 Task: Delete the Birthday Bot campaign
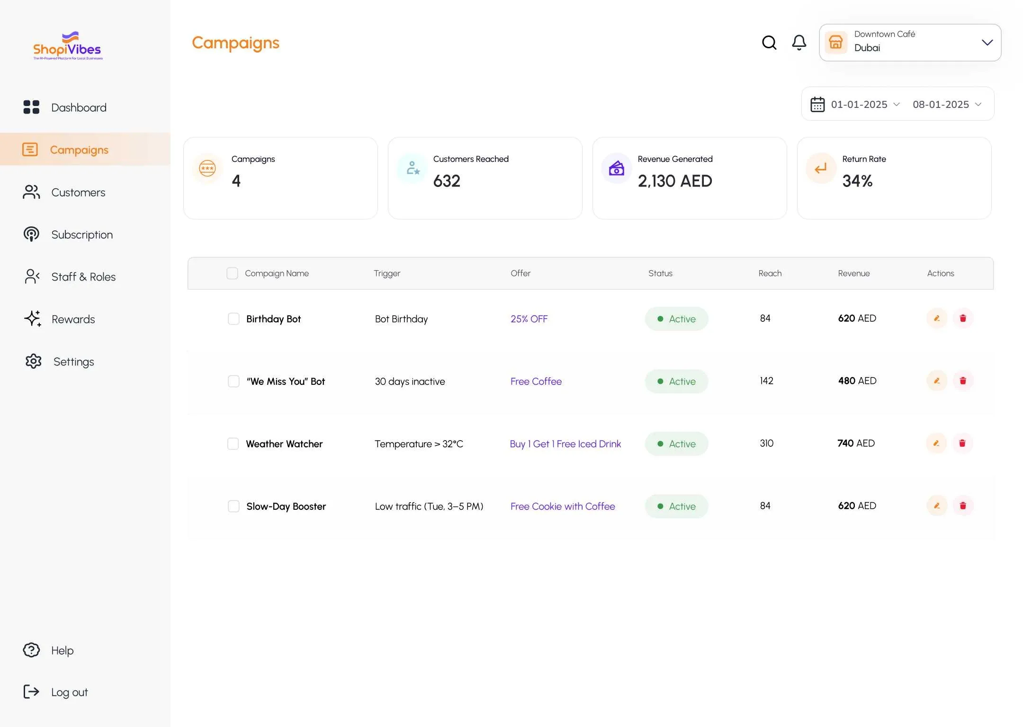[x=963, y=318]
